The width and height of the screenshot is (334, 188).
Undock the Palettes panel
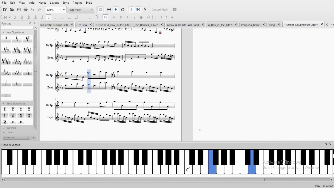(x=30, y=23)
